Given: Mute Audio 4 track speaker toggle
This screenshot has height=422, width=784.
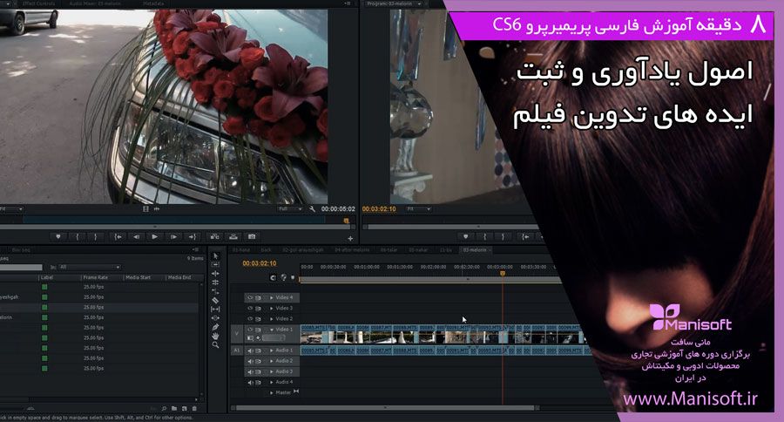Looking at the screenshot, I should [251, 382].
